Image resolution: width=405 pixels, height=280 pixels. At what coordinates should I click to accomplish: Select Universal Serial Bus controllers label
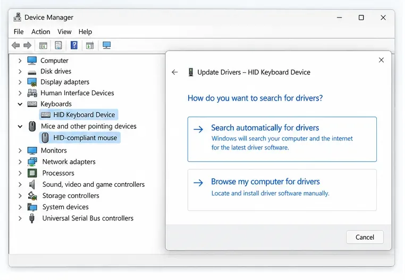coord(88,218)
